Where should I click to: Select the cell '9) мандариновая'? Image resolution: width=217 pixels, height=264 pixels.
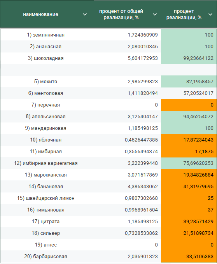pyautogui.click(x=45, y=128)
